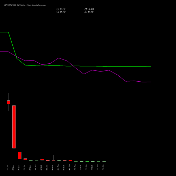Select the 28 Jan small red candle
Viewport: 176px width, 176px height.
pos(25,159)
